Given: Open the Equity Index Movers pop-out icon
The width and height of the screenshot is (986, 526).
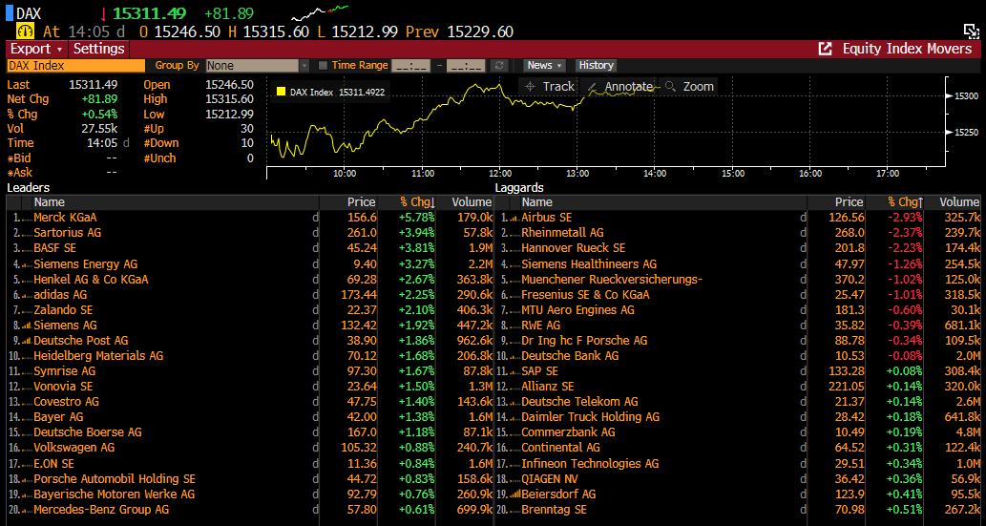Looking at the screenshot, I should click(x=826, y=49).
